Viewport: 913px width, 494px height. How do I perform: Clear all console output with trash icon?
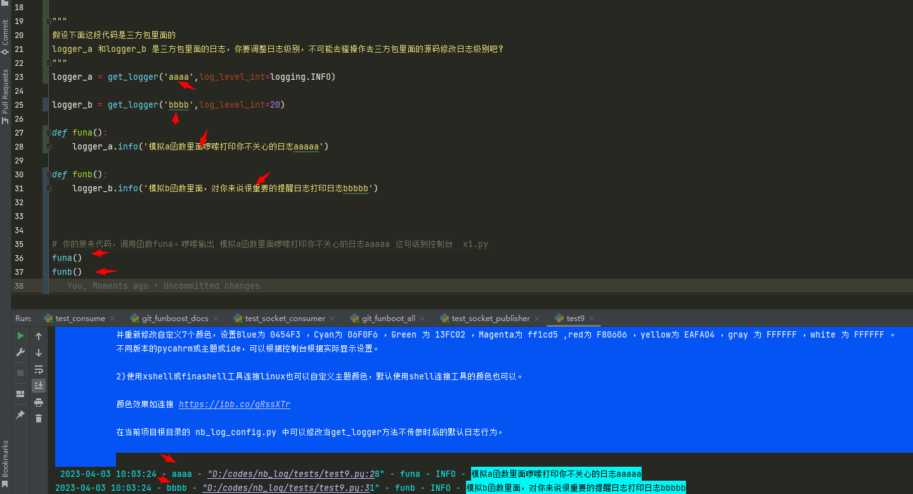[39, 418]
